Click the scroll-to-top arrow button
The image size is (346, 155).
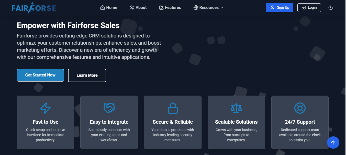(333, 143)
